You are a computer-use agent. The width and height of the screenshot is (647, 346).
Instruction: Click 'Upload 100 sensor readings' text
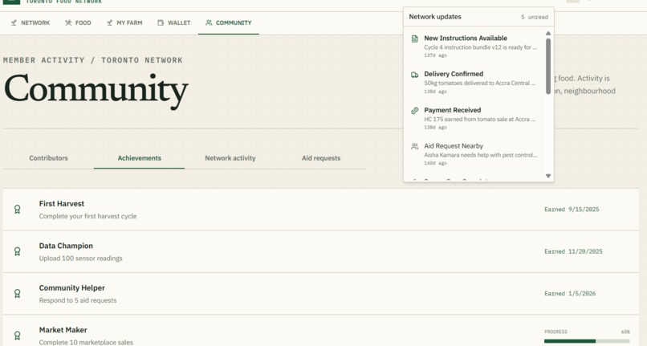[80, 258]
